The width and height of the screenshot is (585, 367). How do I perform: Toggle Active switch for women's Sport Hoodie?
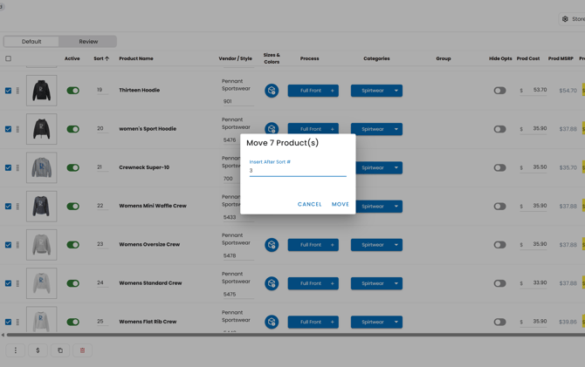(x=72, y=129)
